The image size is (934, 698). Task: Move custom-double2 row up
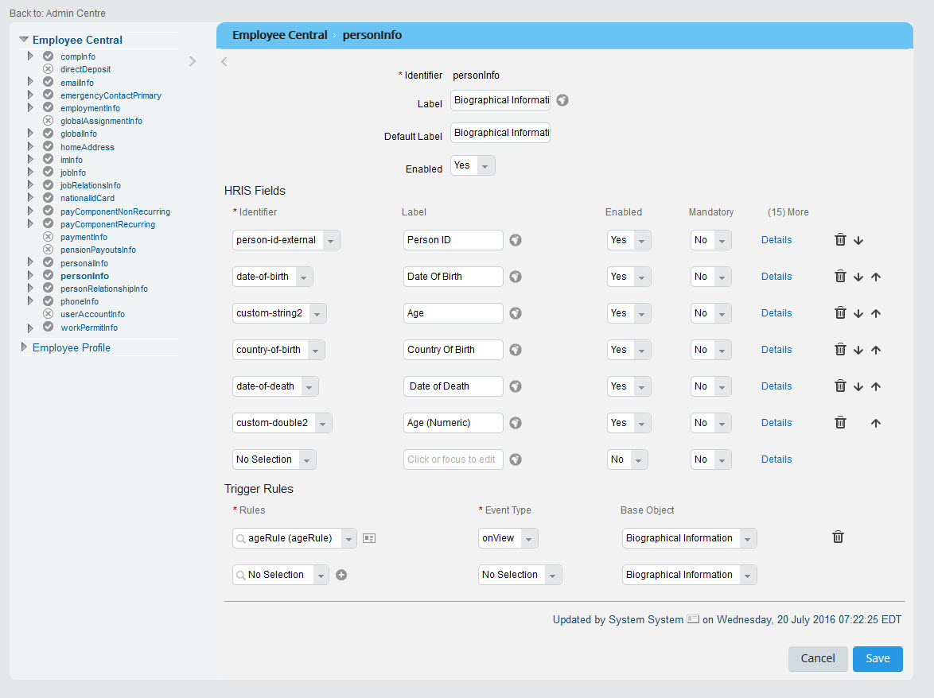876,423
